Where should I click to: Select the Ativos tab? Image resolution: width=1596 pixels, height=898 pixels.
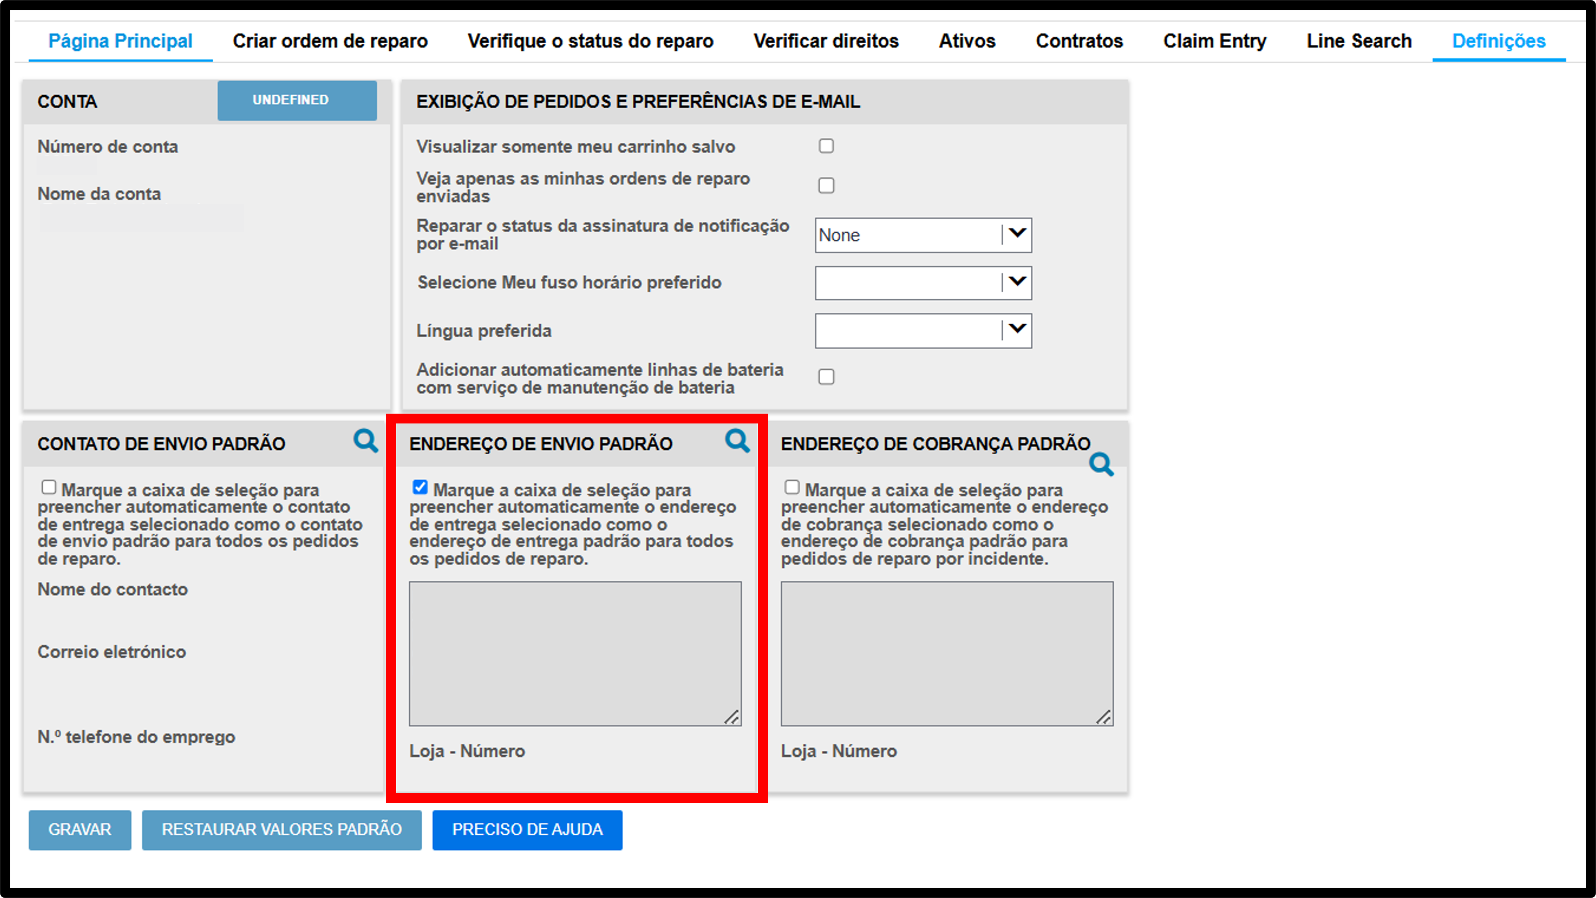coord(967,41)
